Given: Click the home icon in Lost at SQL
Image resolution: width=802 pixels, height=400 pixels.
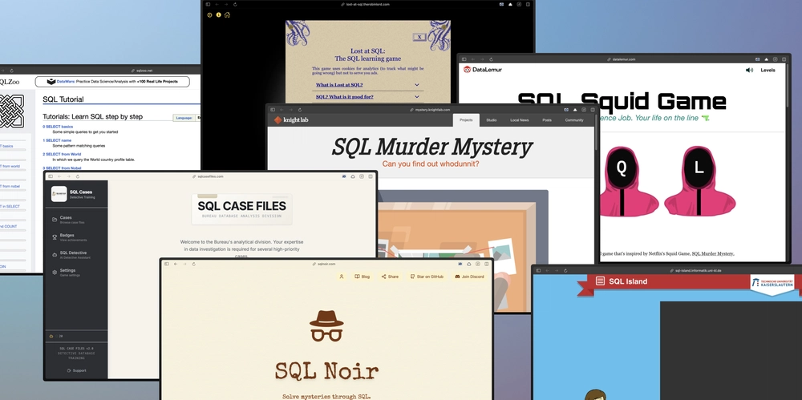Looking at the screenshot, I should point(227,14).
